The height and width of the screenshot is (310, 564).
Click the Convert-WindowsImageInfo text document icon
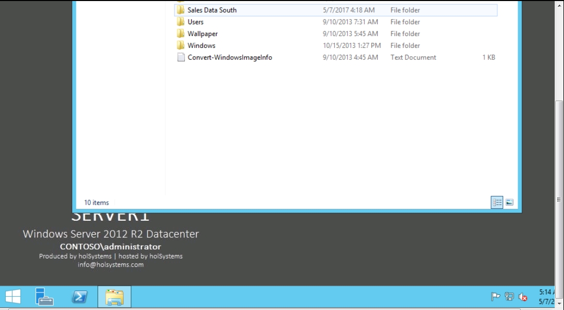click(181, 58)
